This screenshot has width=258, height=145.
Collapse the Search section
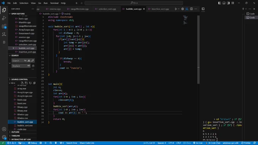click(10, 56)
